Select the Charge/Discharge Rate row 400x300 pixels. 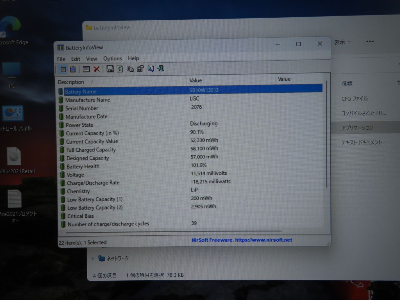tap(191, 182)
